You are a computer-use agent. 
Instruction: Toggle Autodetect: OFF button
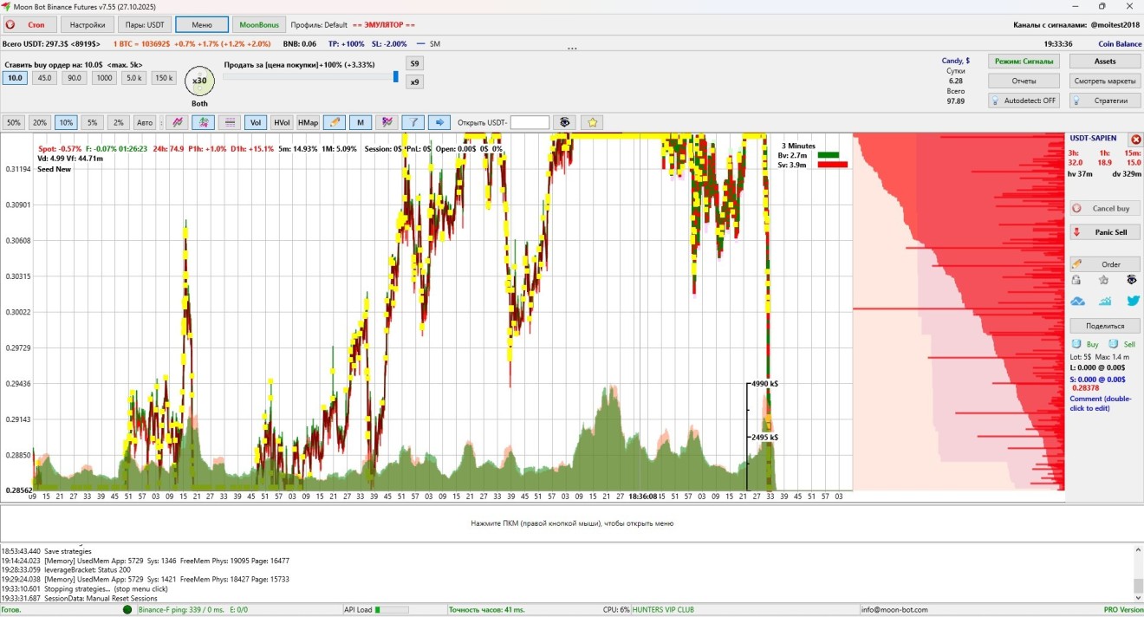click(1024, 101)
